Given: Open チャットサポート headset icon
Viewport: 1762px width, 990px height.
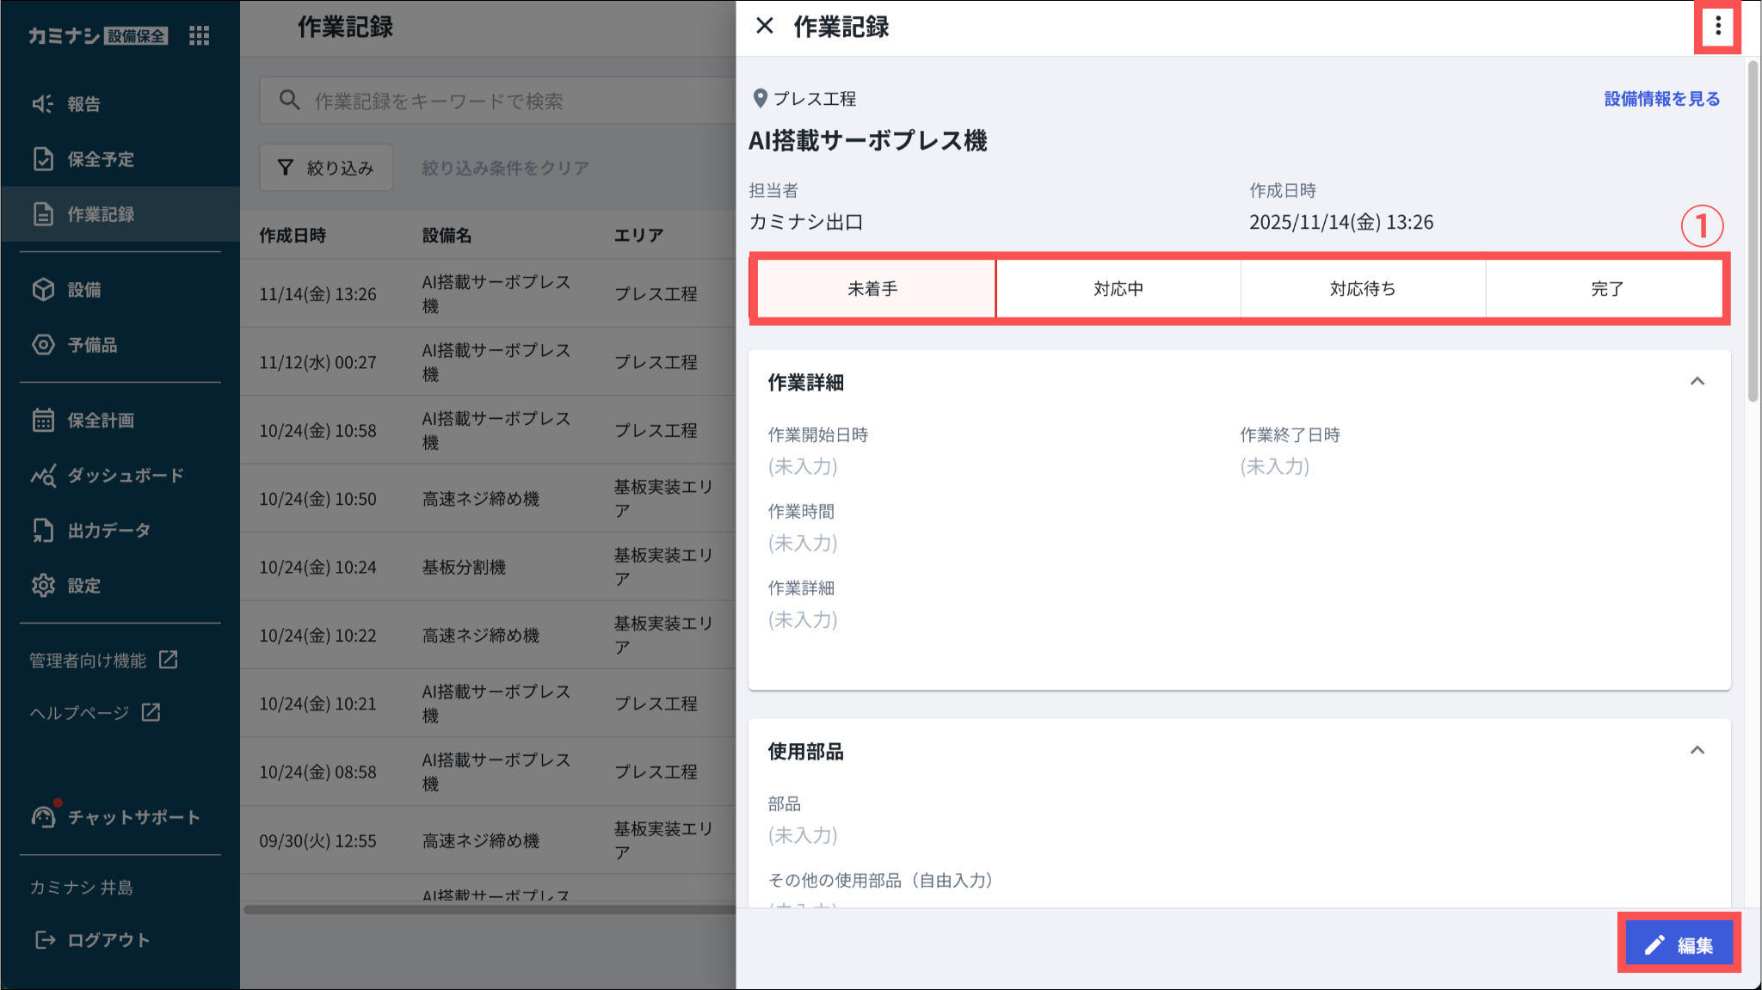Looking at the screenshot, I should (x=43, y=816).
